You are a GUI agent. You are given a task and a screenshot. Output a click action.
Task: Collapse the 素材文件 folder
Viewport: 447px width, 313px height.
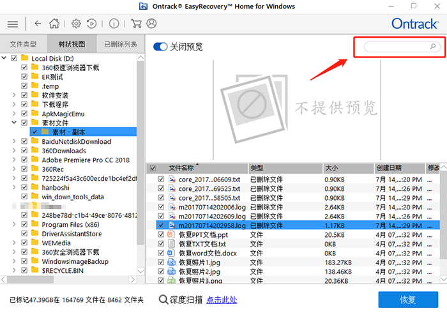coord(14,122)
